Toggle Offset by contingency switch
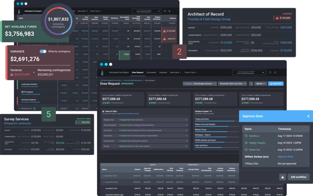Image resolution: width=313 pixels, height=196 pixels. click(x=43, y=51)
